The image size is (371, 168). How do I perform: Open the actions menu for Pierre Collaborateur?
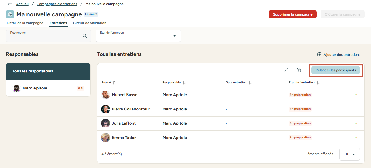356,109
